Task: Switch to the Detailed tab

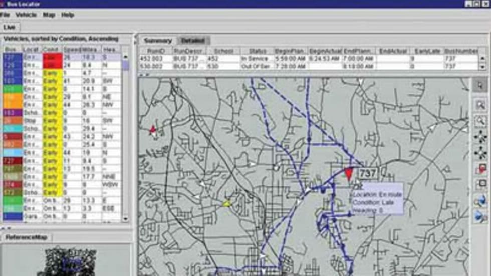Action: click(x=193, y=41)
